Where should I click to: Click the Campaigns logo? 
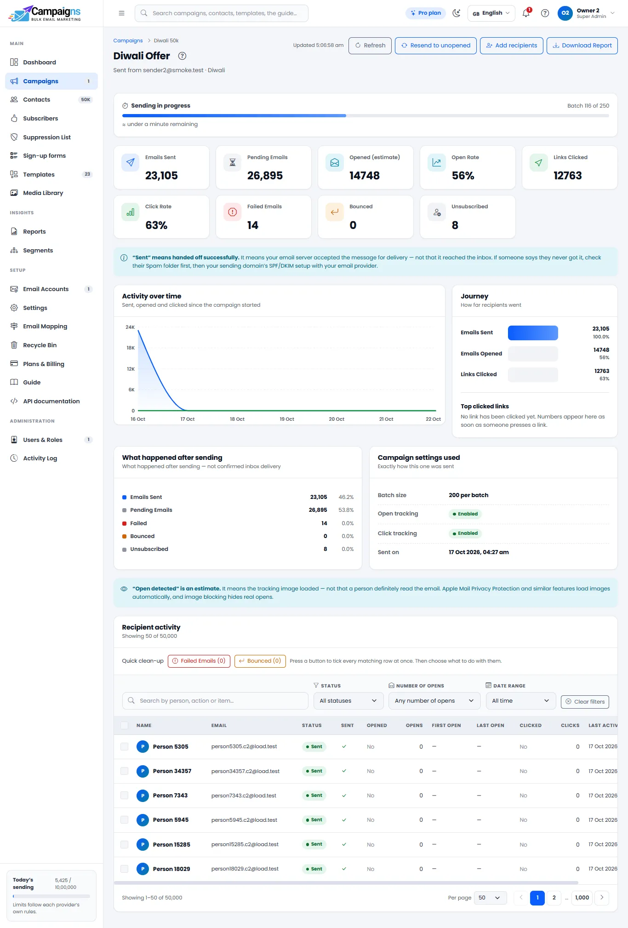click(45, 13)
